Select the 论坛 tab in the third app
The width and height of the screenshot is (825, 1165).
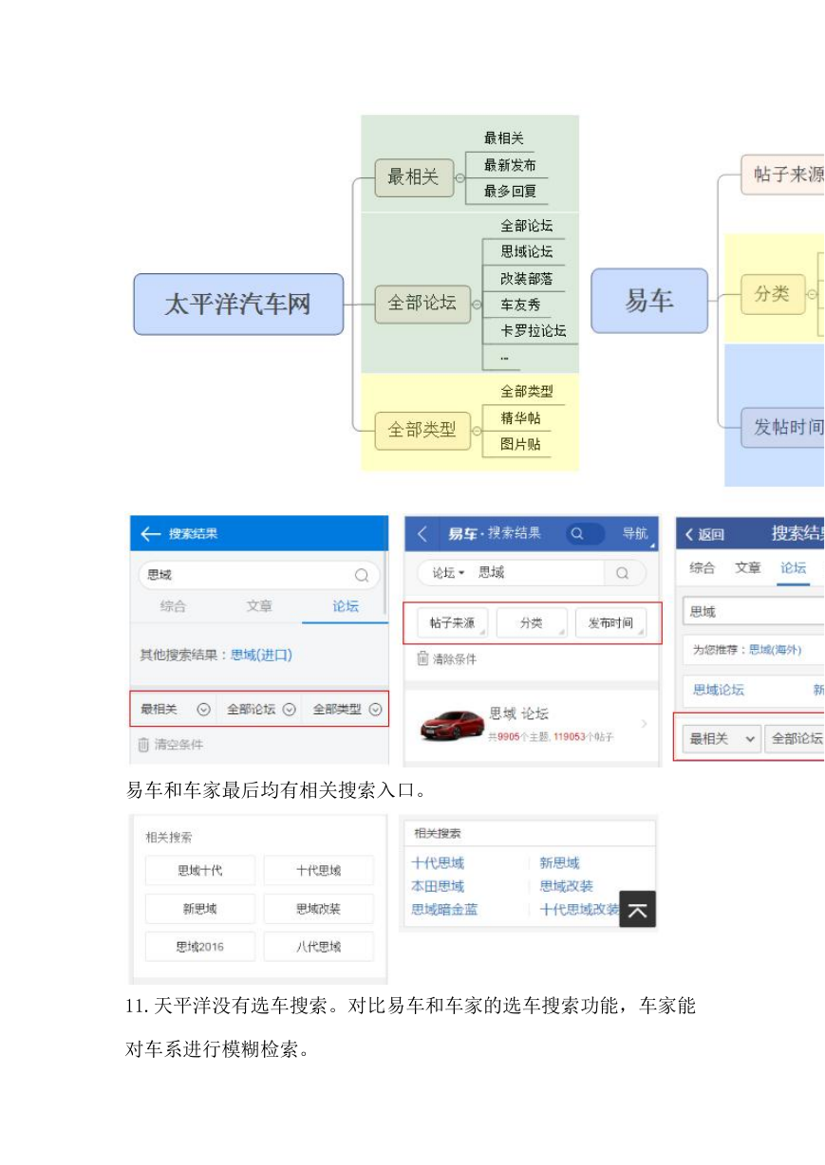pos(794,567)
